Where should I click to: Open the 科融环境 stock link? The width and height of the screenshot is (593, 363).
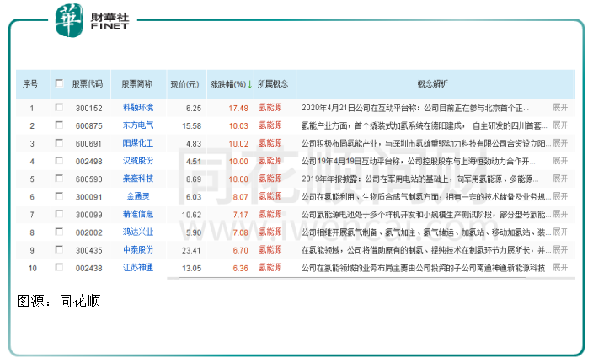coord(138,108)
